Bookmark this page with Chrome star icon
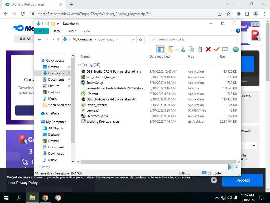The width and height of the screenshot is (270, 203). [228, 14]
